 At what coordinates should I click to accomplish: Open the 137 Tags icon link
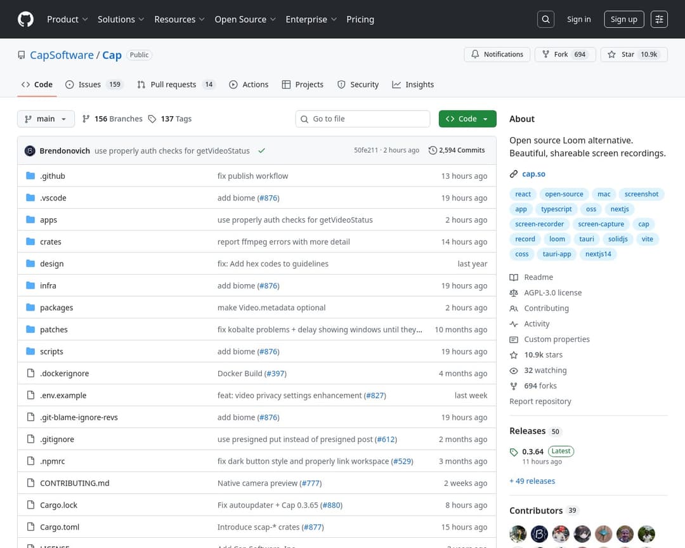click(152, 119)
